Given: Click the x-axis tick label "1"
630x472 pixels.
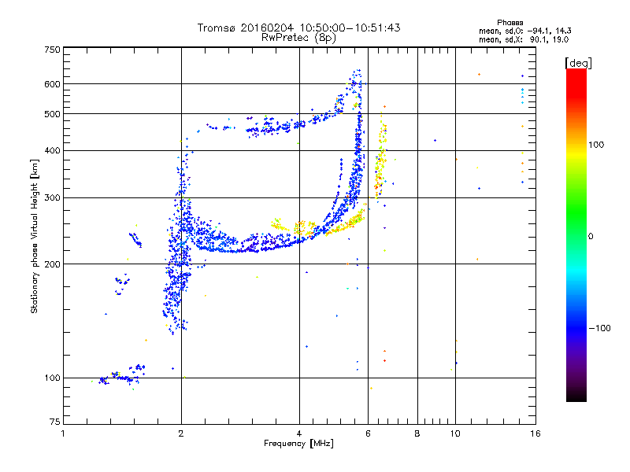Looking at the screenshot, I should 63,433.
